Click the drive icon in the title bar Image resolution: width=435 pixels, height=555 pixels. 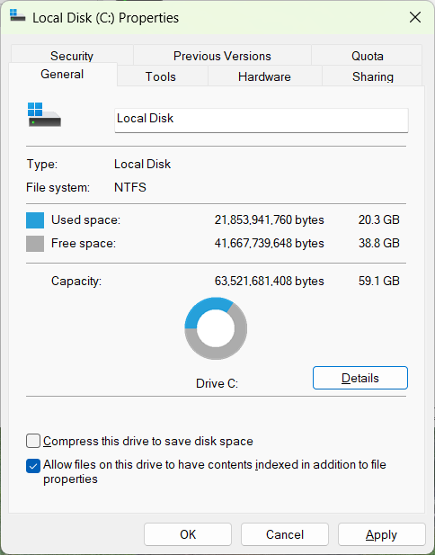point(17,15)
